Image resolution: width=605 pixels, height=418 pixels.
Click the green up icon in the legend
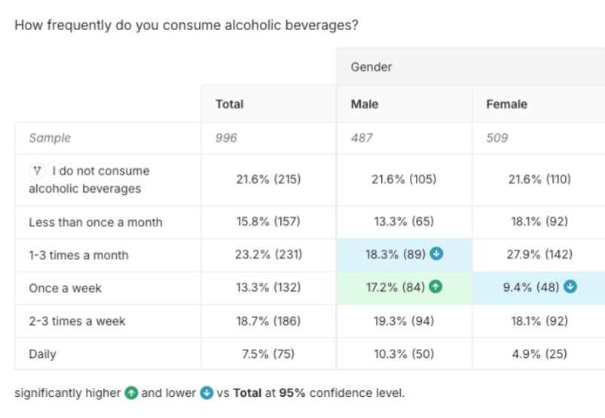click(131, 392)
